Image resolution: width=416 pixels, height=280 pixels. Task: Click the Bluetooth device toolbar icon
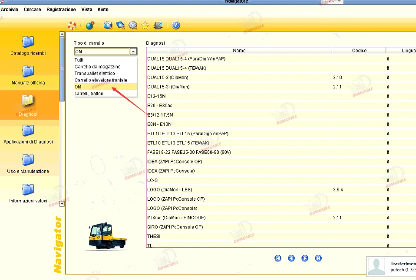(158, 26)
